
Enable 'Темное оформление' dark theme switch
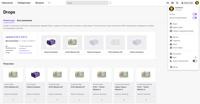click(x=195, y=61)
